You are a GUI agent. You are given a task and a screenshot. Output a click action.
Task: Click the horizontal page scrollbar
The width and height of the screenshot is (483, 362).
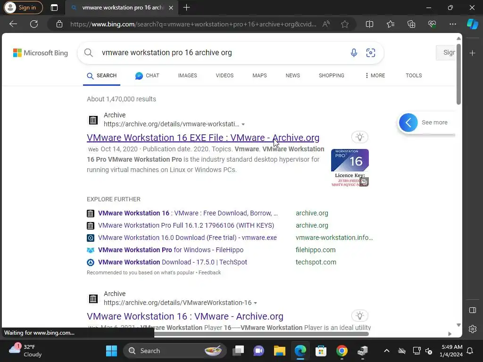[x=261, y=334]
